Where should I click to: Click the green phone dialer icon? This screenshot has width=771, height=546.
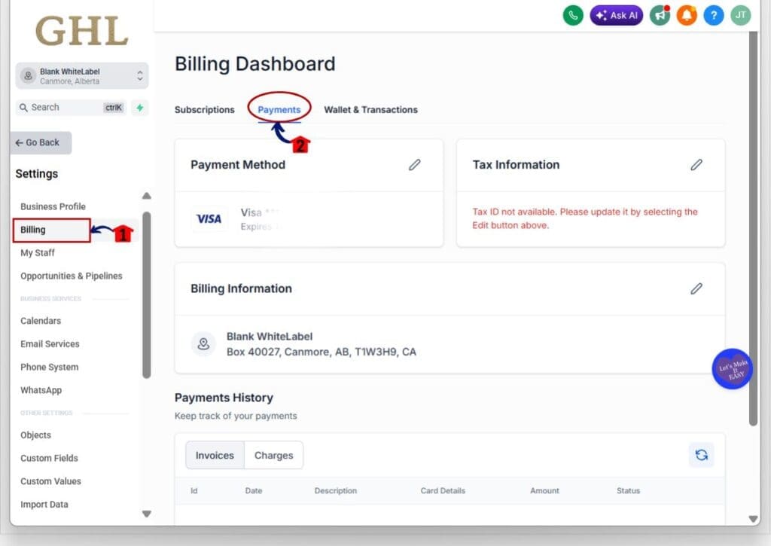[x=573, y=15]
